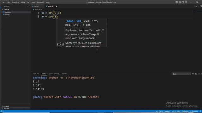Click the EXPLORER panel title
This screenshot has height=113, width=202.
(x=6, y=6)
